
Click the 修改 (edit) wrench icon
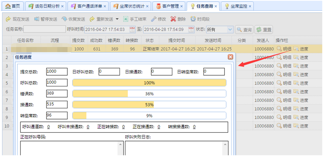coord(153,19)
